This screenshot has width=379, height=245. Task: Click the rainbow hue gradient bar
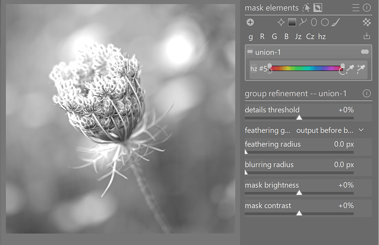pos(306,68)
